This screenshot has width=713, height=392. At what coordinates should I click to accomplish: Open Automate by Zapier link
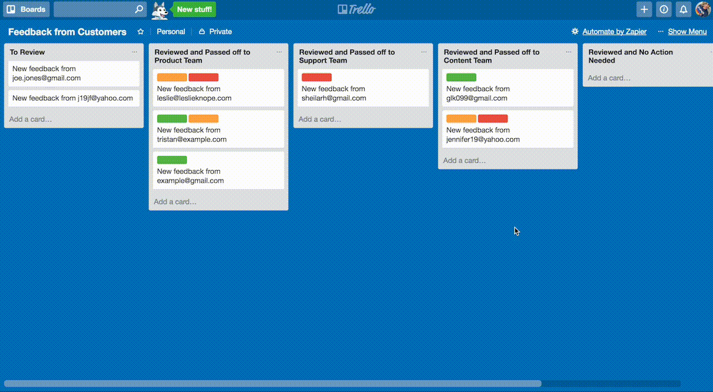(614, 32)
